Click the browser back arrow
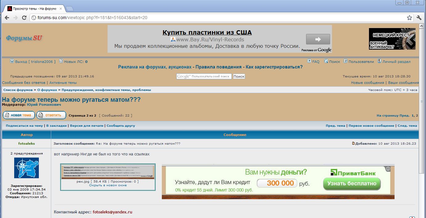This screenshot has width=426, height=218. [x=7, y=18]
